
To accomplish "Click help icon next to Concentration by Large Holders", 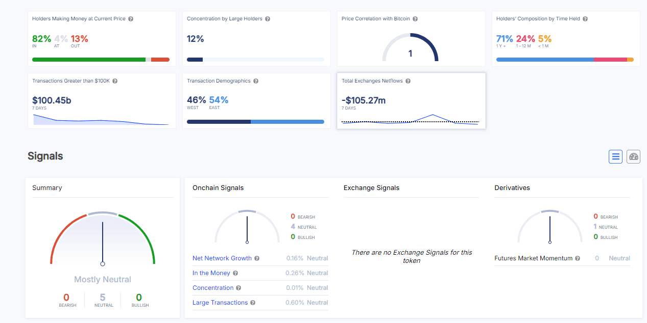I will [268, 19].
